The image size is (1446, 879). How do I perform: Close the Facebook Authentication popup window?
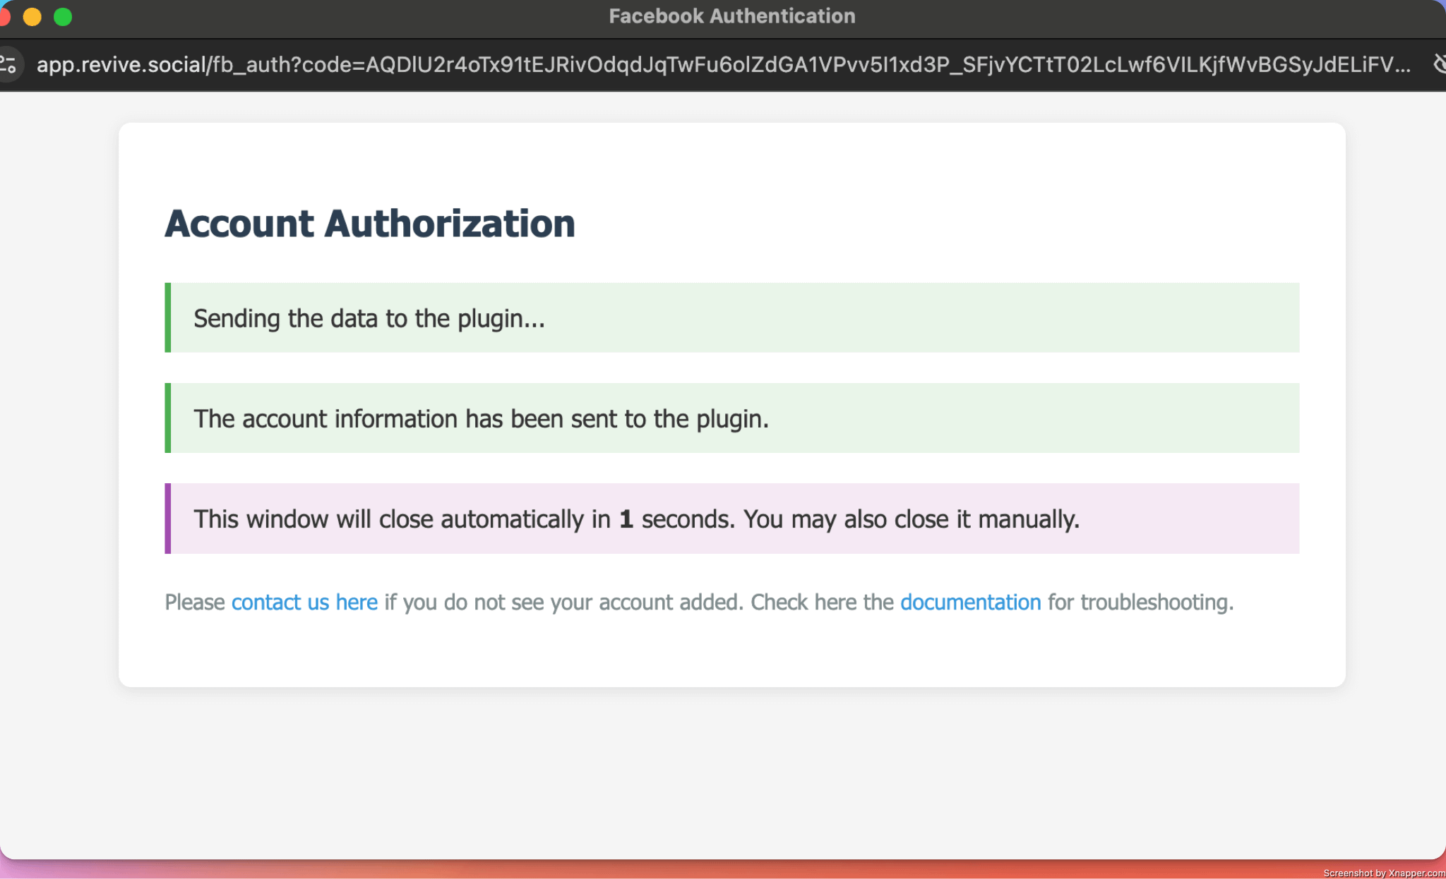[x=4, y=17]
